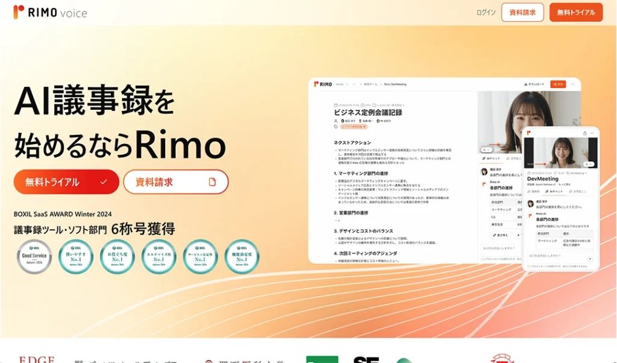Open the ellipsis more-options icon beside the share button
617x363 pixels.
571,84
